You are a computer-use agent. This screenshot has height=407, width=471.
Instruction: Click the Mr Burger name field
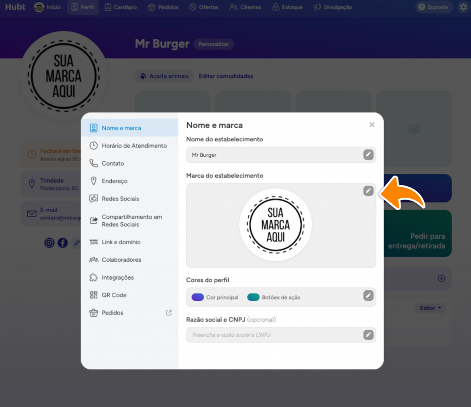(281, 155)
